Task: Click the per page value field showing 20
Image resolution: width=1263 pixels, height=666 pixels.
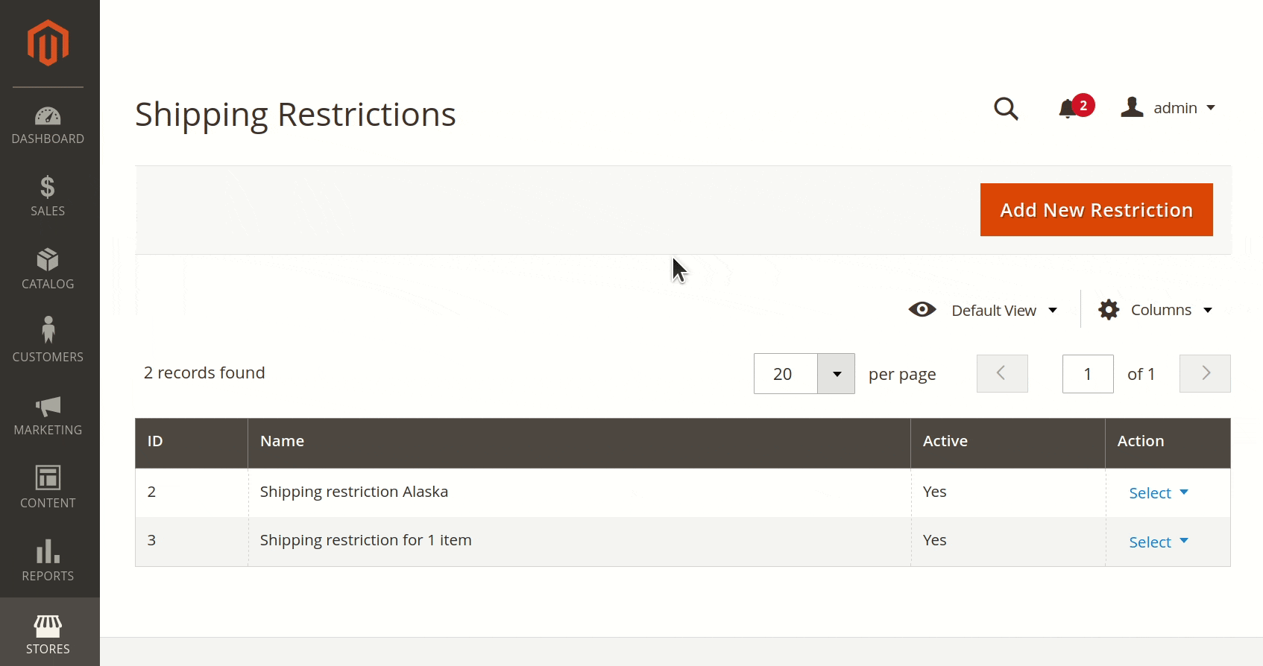Action: click(786, 374)
